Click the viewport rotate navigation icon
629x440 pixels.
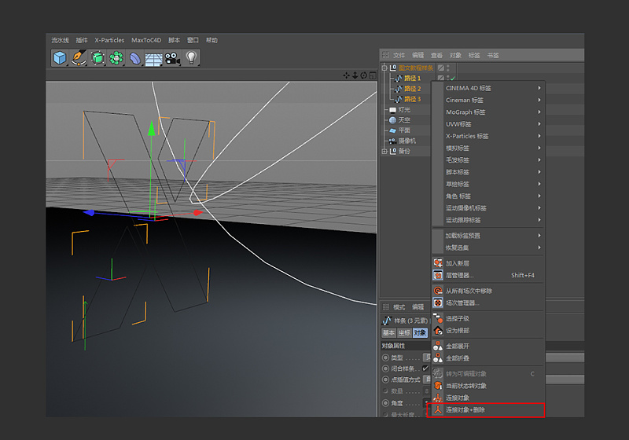(363, 75)
